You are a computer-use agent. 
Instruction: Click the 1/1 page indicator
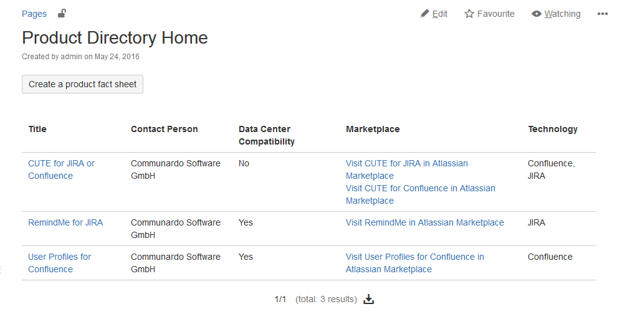click(x=280, y=300)
